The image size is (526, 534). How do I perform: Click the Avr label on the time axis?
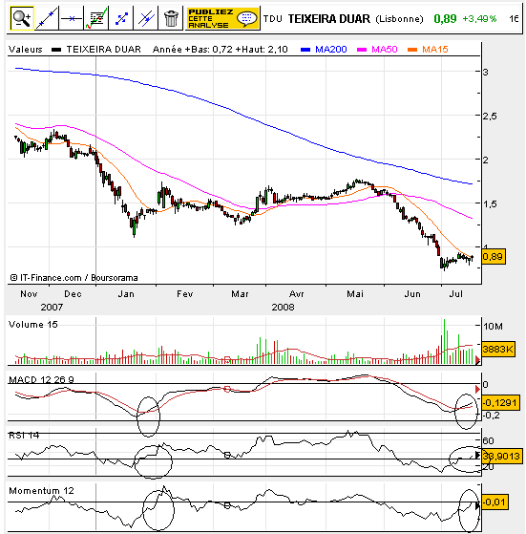pos(296,294)
